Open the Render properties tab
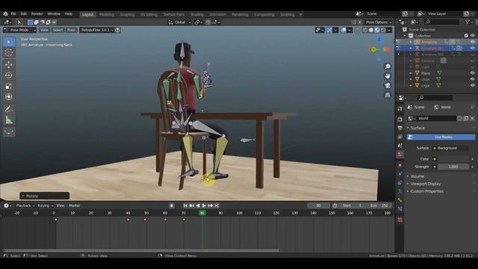 pyautogui.click(x=400, y=120)
